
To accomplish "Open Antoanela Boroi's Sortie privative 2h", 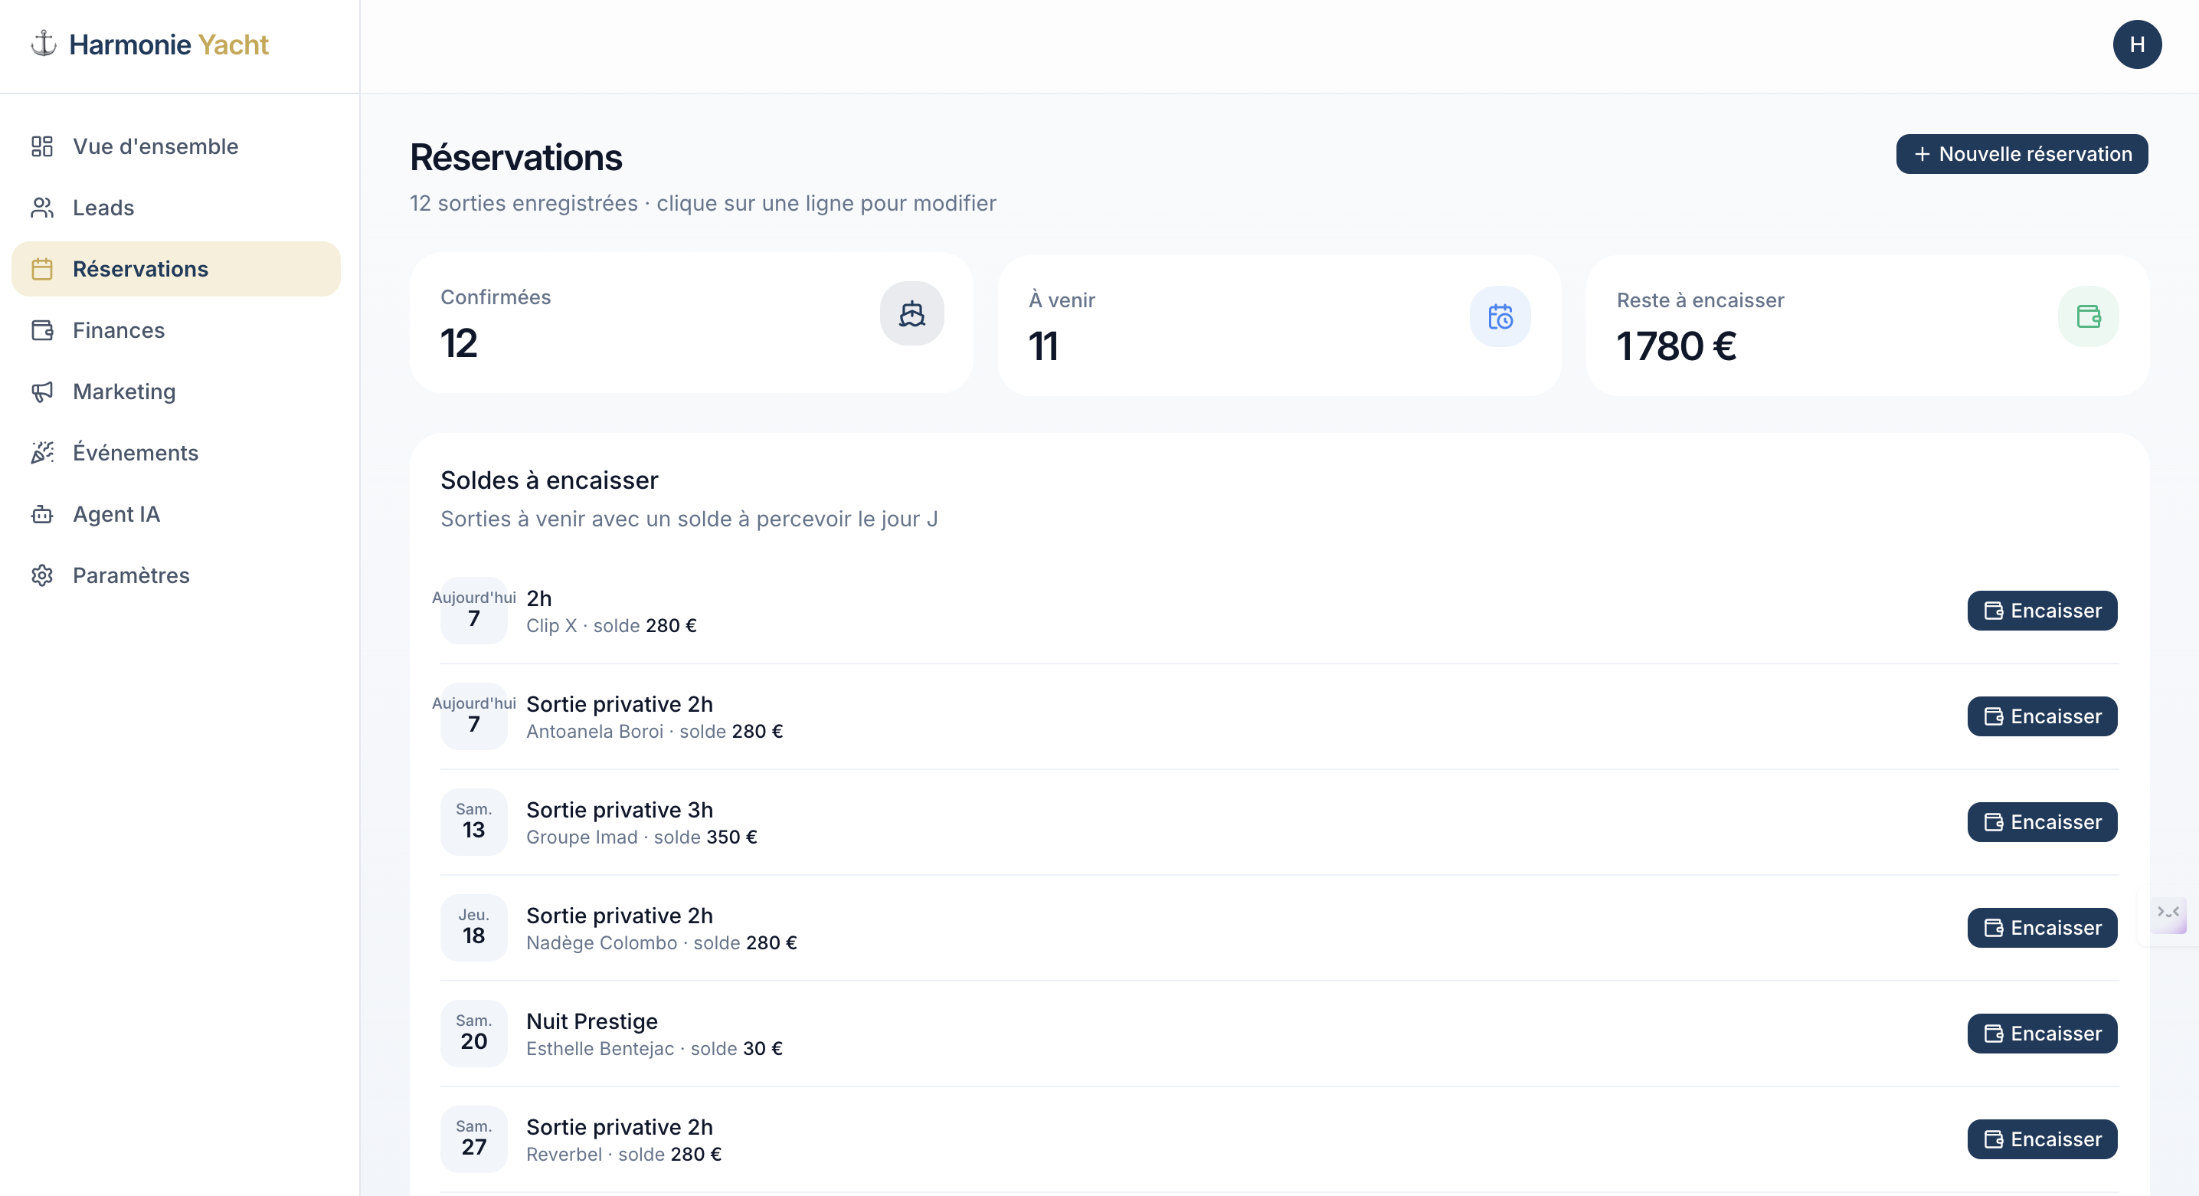I will click(1279, 716).
